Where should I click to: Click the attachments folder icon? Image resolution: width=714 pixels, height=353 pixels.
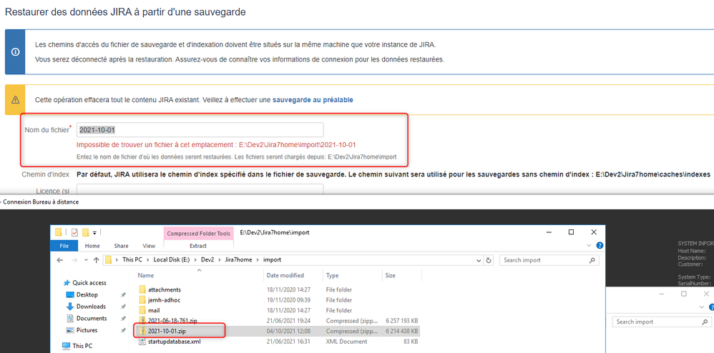coord(142,289)
